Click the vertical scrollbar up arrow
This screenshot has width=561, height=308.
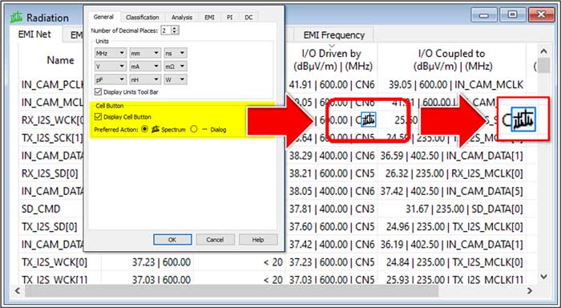[x=543, y=51]
